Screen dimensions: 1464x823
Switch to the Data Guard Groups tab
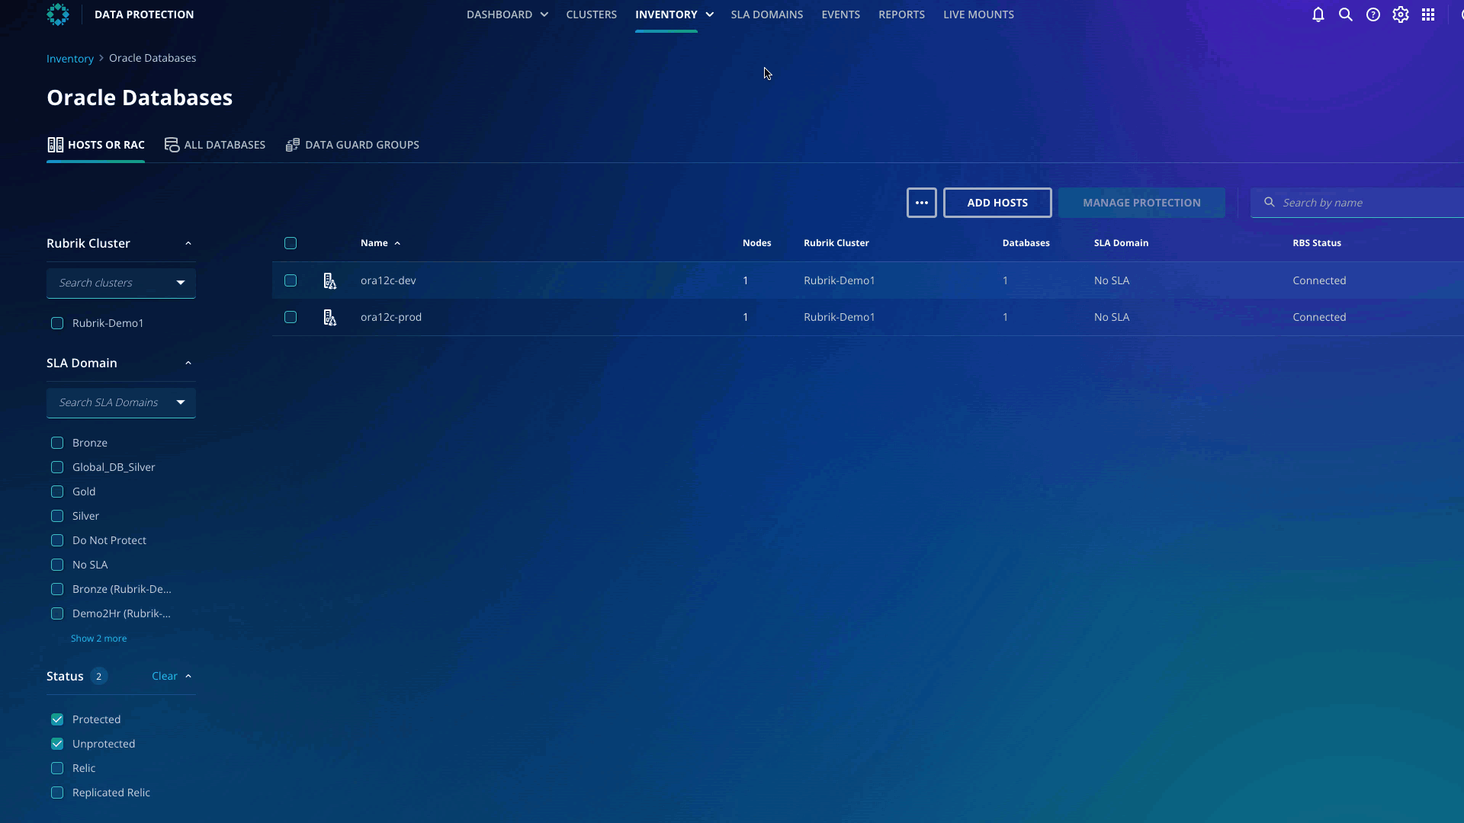click(x=352, y=145)
